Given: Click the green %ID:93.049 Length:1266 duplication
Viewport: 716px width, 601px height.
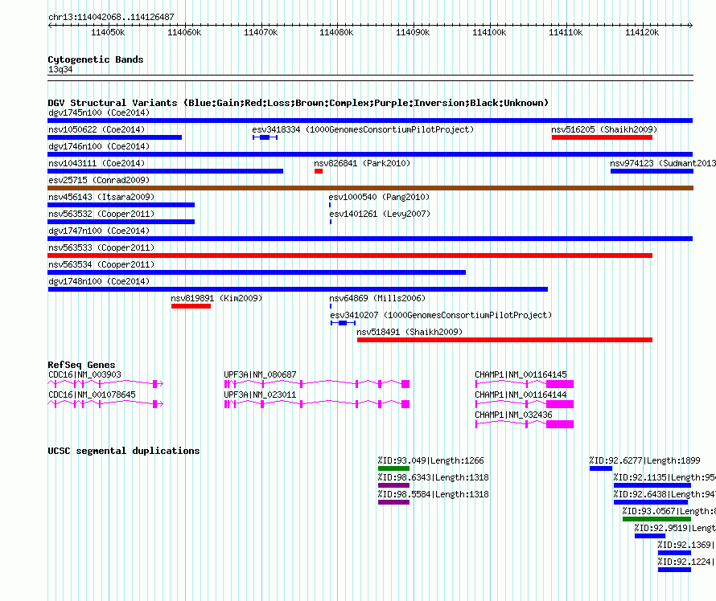Looking at the screenshot, I should [x=393, y=468].
